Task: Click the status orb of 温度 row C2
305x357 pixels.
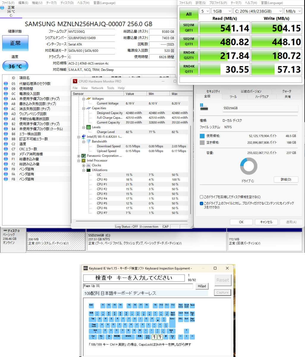Action: point(6,144)
